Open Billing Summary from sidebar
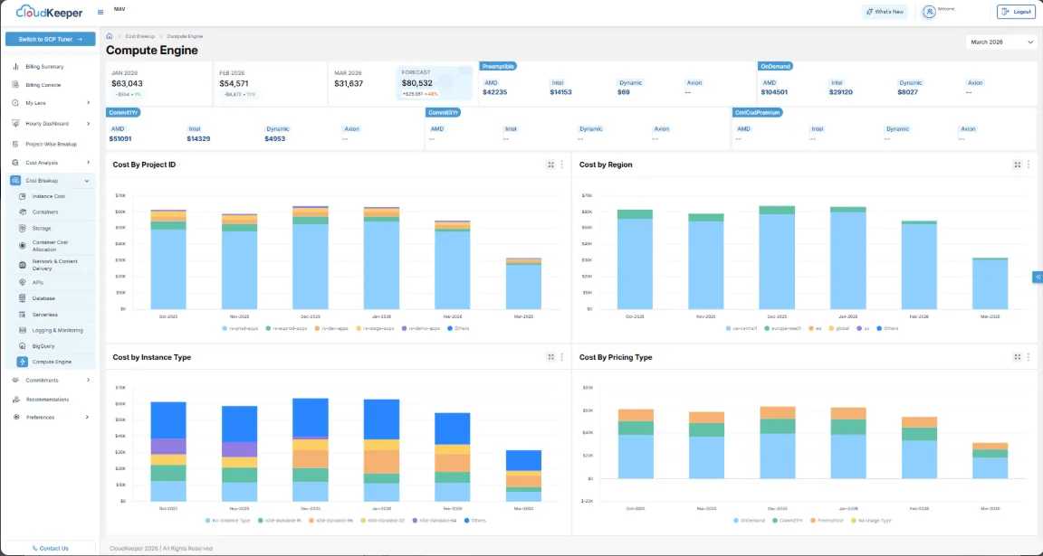Viewport: 1043px width, 556px height. [44, 67]
